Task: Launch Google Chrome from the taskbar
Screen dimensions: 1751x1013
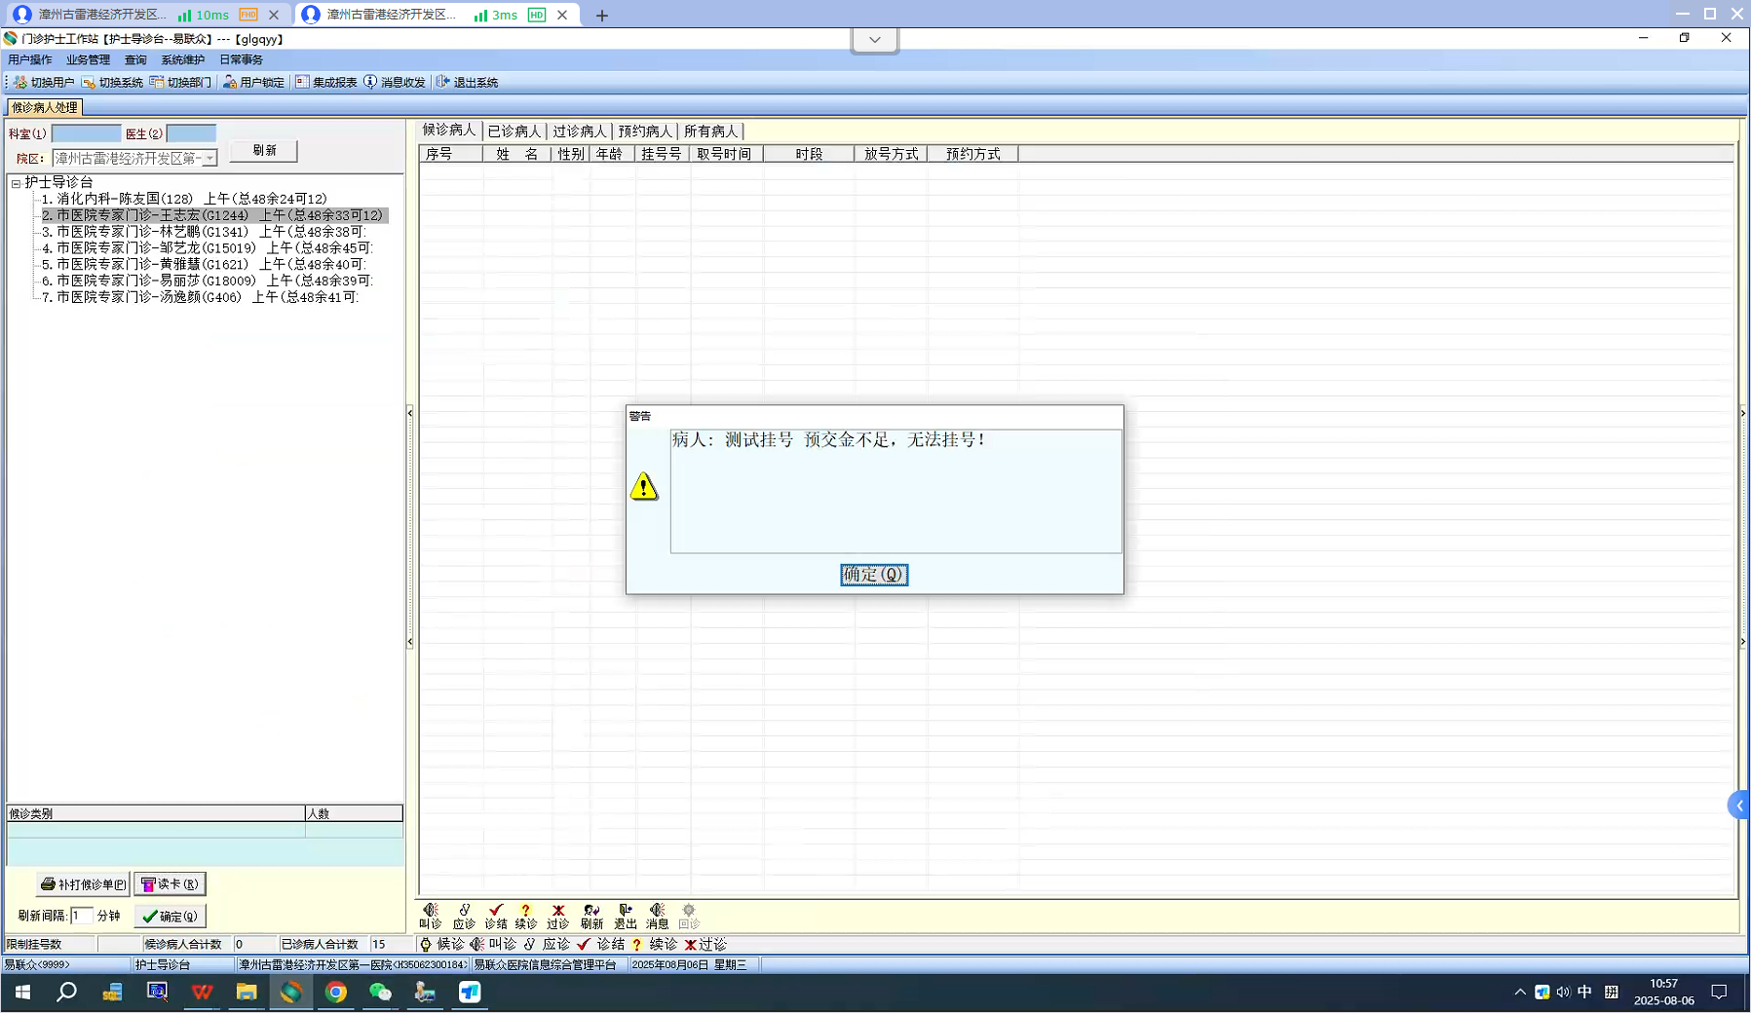Action: (x=336, y=992)
